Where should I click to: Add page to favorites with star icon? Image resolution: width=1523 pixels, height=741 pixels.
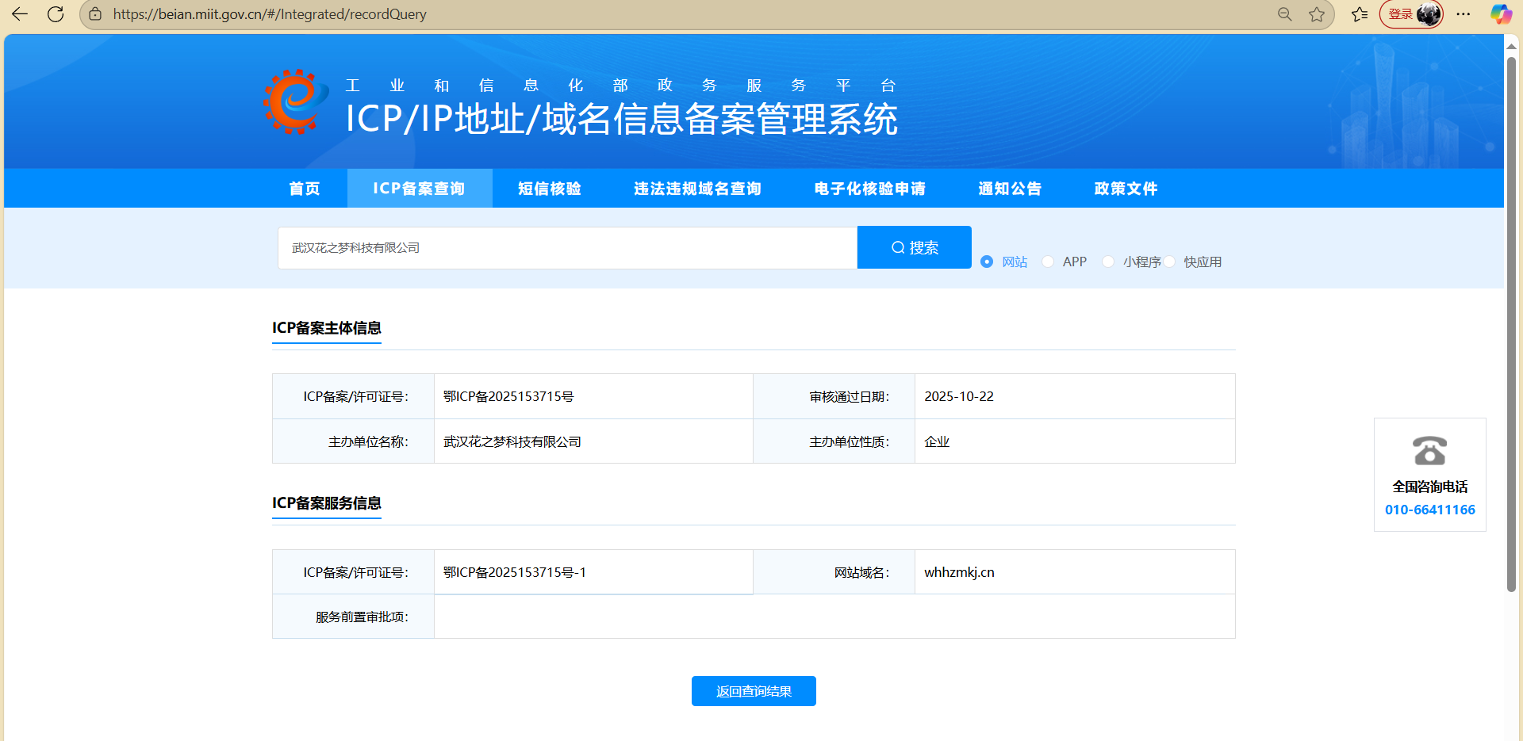(1317, 14)
